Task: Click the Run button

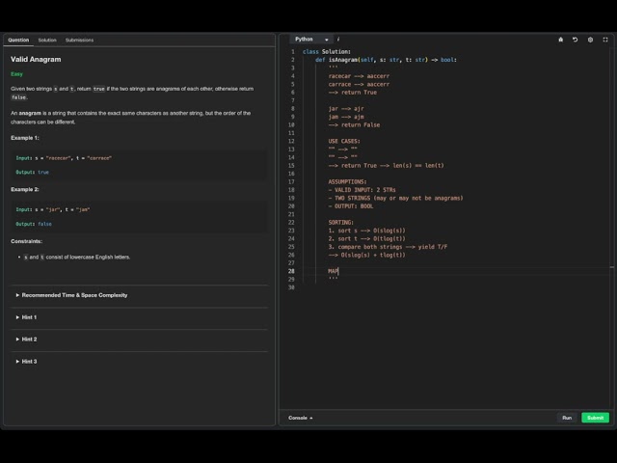Action: point(567,418)
